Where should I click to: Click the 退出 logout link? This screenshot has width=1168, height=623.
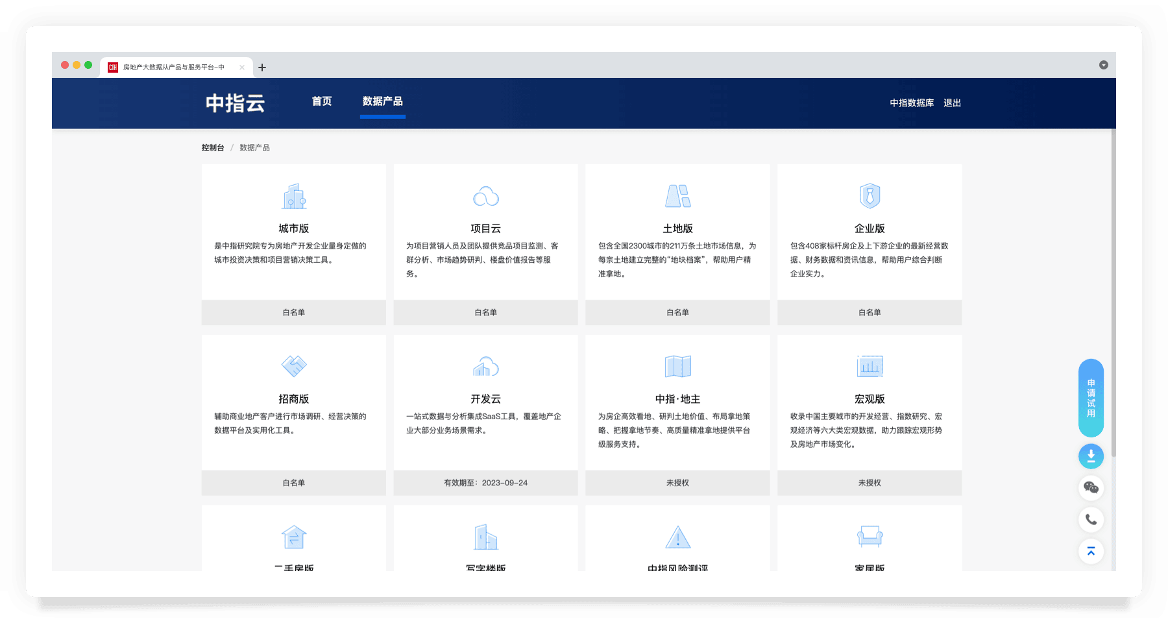(952, 103)
